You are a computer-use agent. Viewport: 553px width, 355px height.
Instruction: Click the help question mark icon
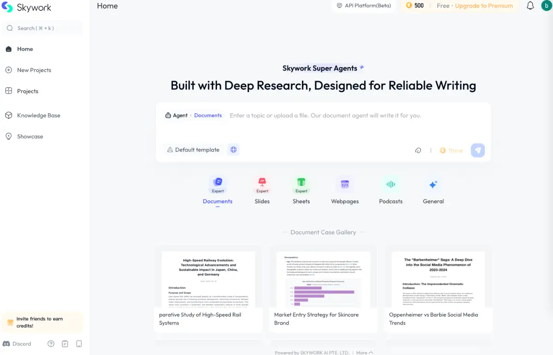pyautogui.click(x=51, y=343)
